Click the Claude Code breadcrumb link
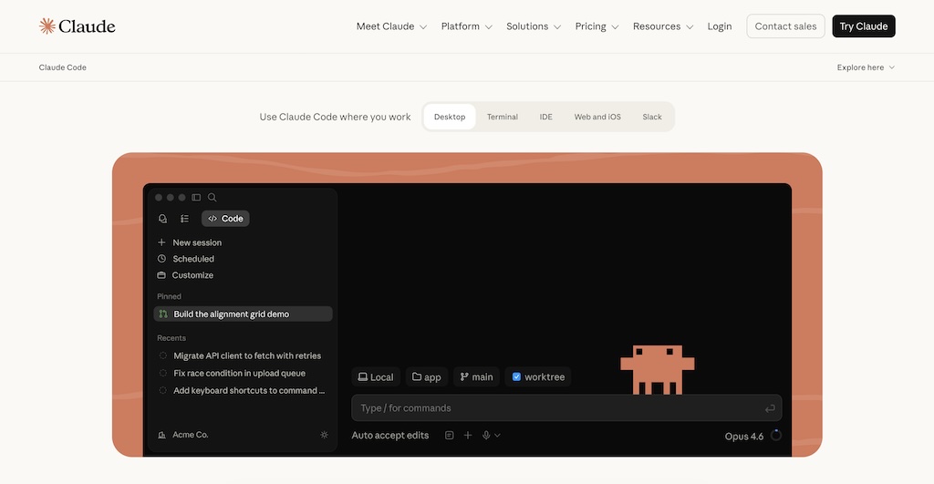Viewport: 934px width, 484px height. point(63,67)
